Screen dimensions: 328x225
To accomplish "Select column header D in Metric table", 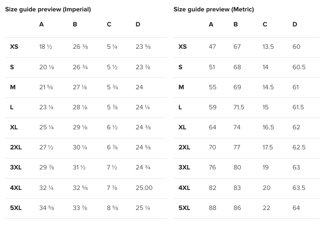I will pos(295,25).
